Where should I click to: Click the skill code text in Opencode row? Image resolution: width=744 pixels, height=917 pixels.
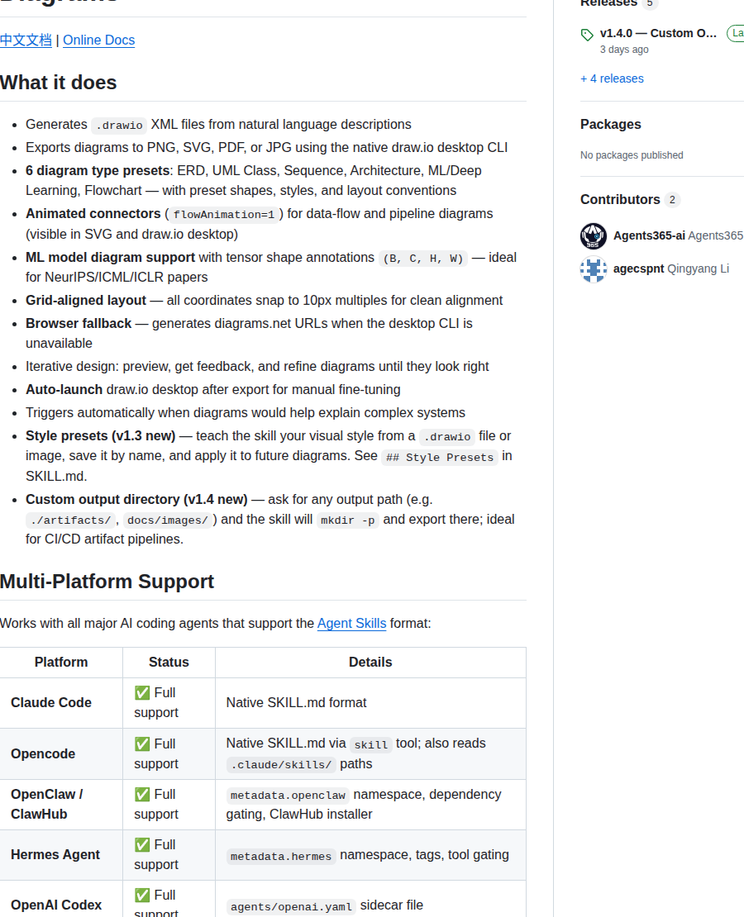[x=371, y=744]
